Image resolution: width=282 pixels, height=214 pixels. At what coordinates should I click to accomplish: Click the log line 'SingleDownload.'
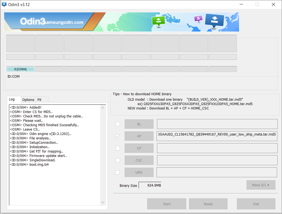coord(32,160)
